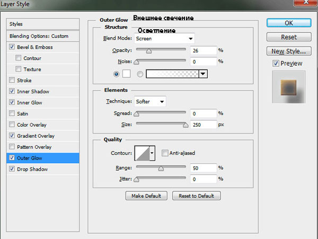This screenshot has width=318, height=239.
Task: Click the layer style preview thumbnail
Action: pos(288,86)
